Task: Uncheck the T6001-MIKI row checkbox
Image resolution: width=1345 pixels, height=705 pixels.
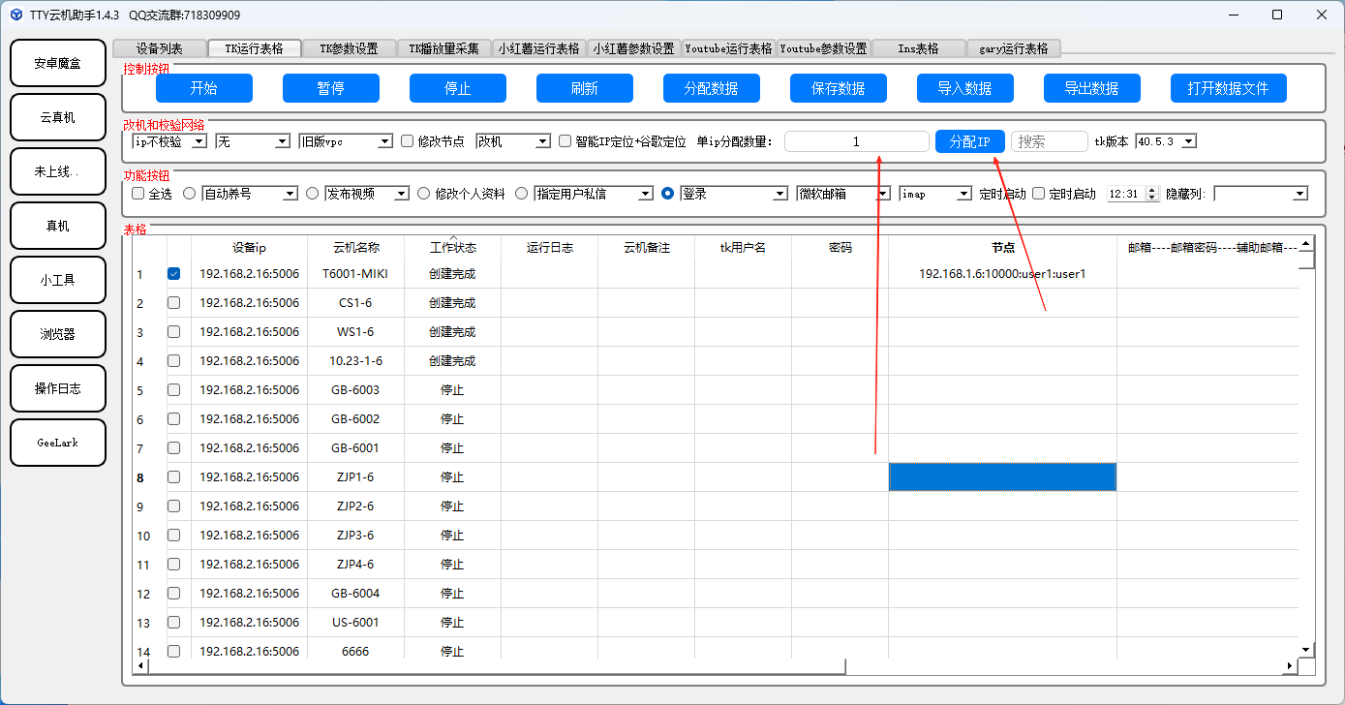Action: 173,274
